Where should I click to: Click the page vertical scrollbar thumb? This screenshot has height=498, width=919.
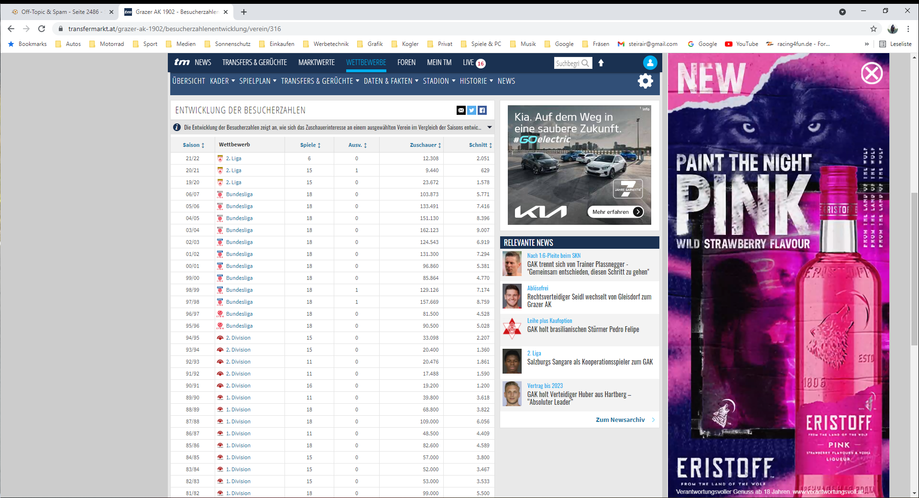click(914, 269)
